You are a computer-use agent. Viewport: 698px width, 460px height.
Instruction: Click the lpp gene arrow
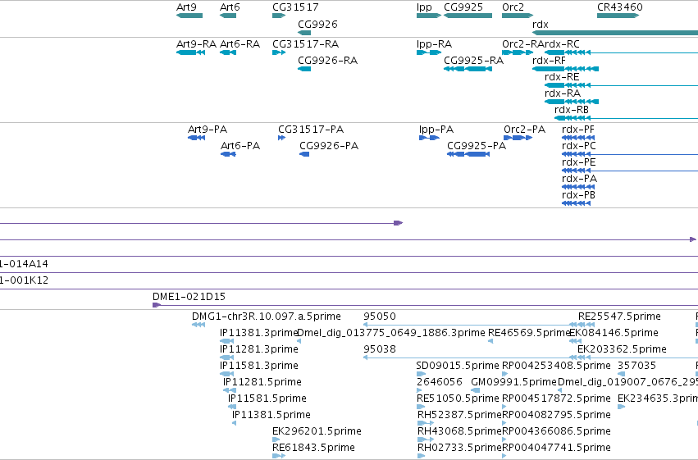coord(429,16)
